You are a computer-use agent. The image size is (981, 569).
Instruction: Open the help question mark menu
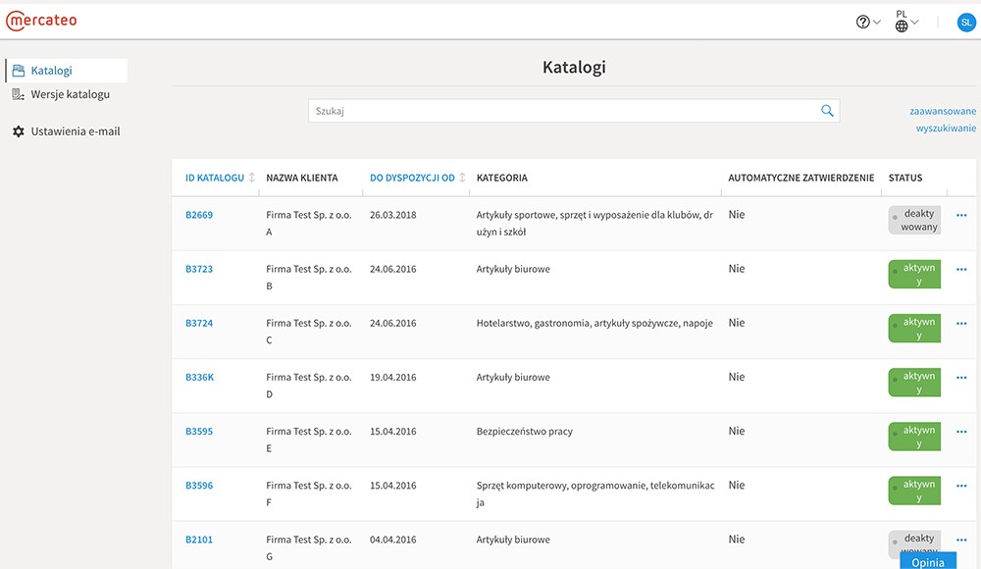pyautogui.click(x=868, y=22)
